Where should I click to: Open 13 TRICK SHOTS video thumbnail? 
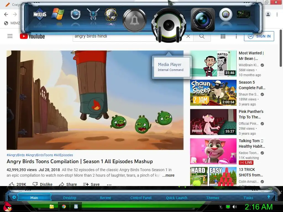(213, 176)
